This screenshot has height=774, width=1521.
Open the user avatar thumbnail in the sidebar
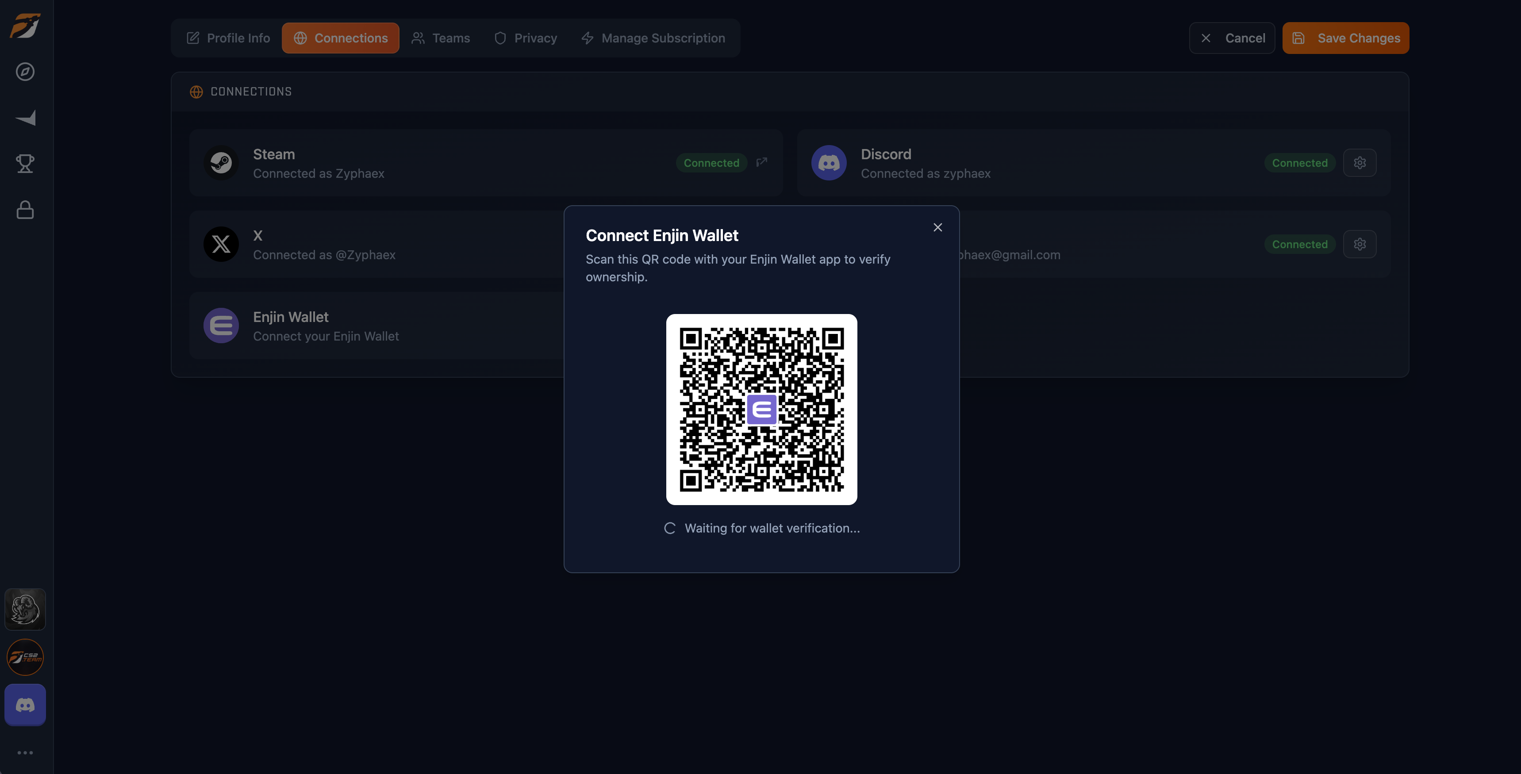click(25, 609)
